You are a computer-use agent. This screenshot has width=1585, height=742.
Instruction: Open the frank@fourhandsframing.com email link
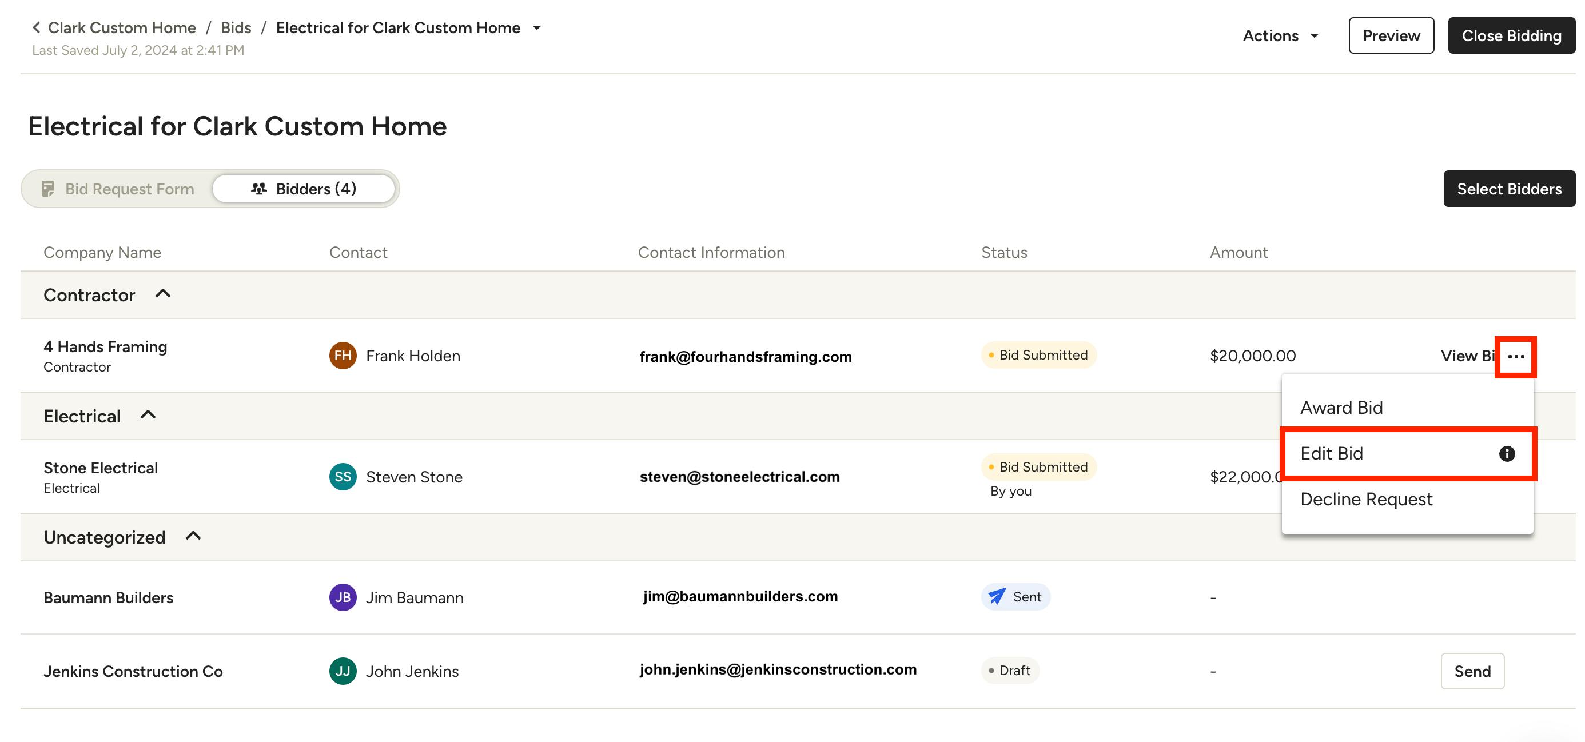coord(745,357)
